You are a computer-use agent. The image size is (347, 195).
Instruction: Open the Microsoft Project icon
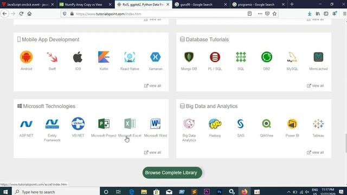click(x=104, y=124)
